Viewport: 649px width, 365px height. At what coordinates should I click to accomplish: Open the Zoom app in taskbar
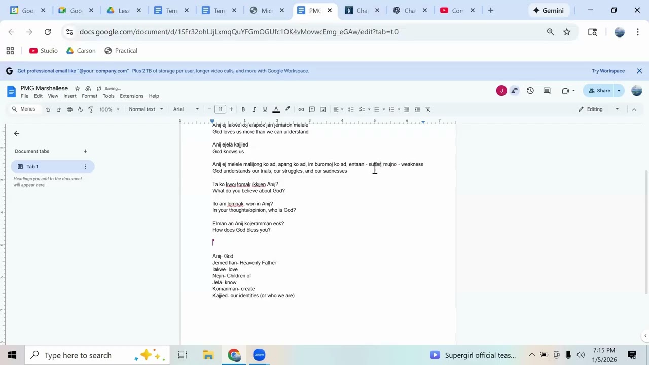pyautogui.click(x=259, y=355)
